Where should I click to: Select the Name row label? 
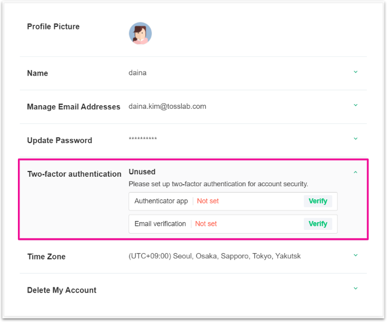coord(37,73)
